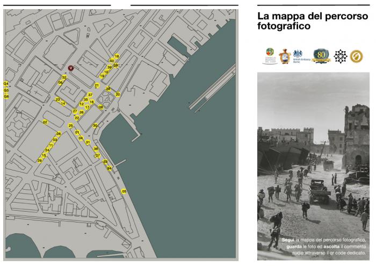The width and height of the screenshot is (376, 266).
Task: Open yellow marker 29
Action: coord(40,161)
